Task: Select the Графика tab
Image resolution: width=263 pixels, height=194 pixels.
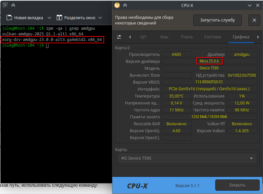Action: pos(241,37)
